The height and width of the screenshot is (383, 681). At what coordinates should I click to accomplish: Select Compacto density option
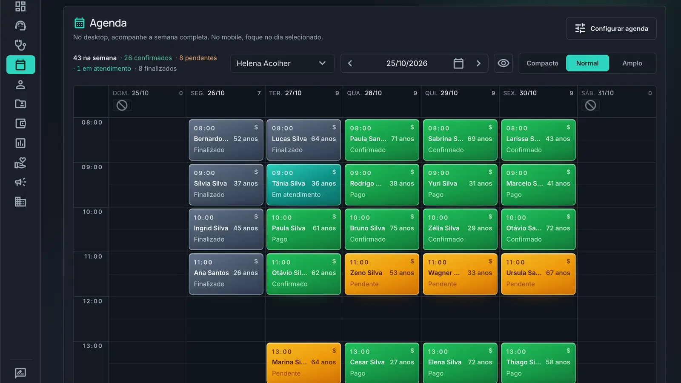pyautogui.click(x=542, y=63)
